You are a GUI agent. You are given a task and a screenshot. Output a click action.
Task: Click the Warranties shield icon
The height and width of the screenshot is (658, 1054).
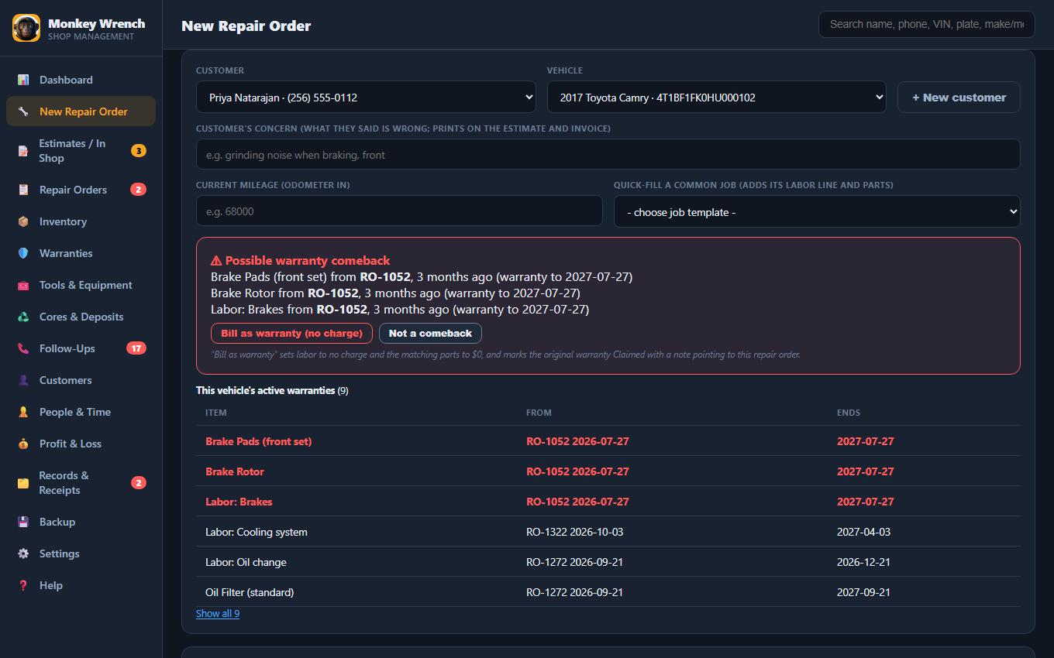23,253
